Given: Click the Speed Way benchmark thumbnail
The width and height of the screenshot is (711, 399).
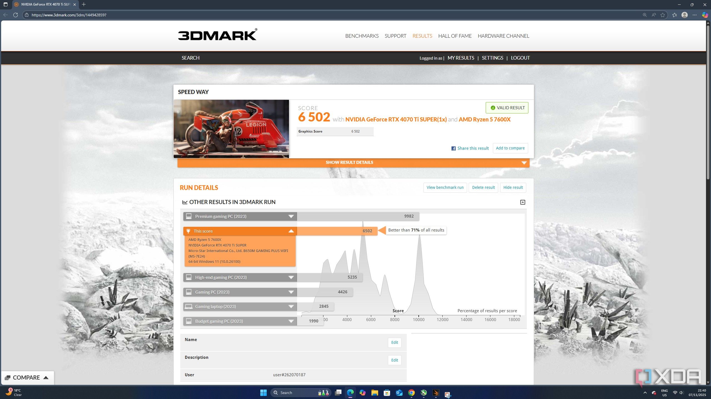Looking at the screenshot, I should 231,129.
